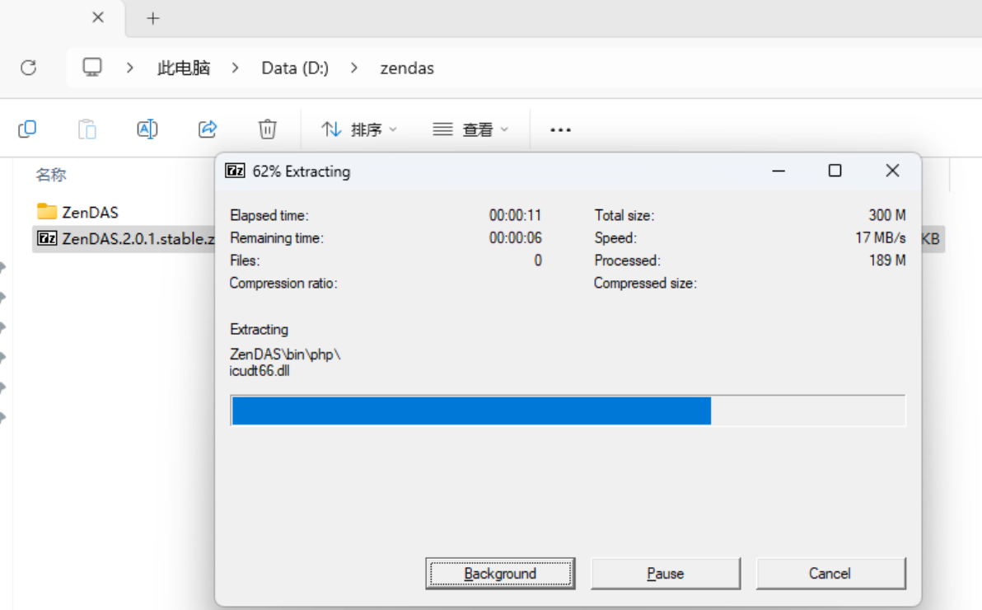Cancel the extraction process
The image size is (982, 610).
pos(830,574)
